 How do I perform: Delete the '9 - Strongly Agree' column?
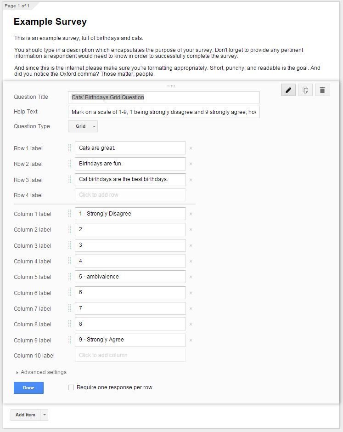190,340
